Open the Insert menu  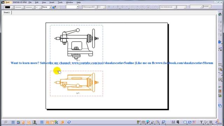[x=52, y=2]
